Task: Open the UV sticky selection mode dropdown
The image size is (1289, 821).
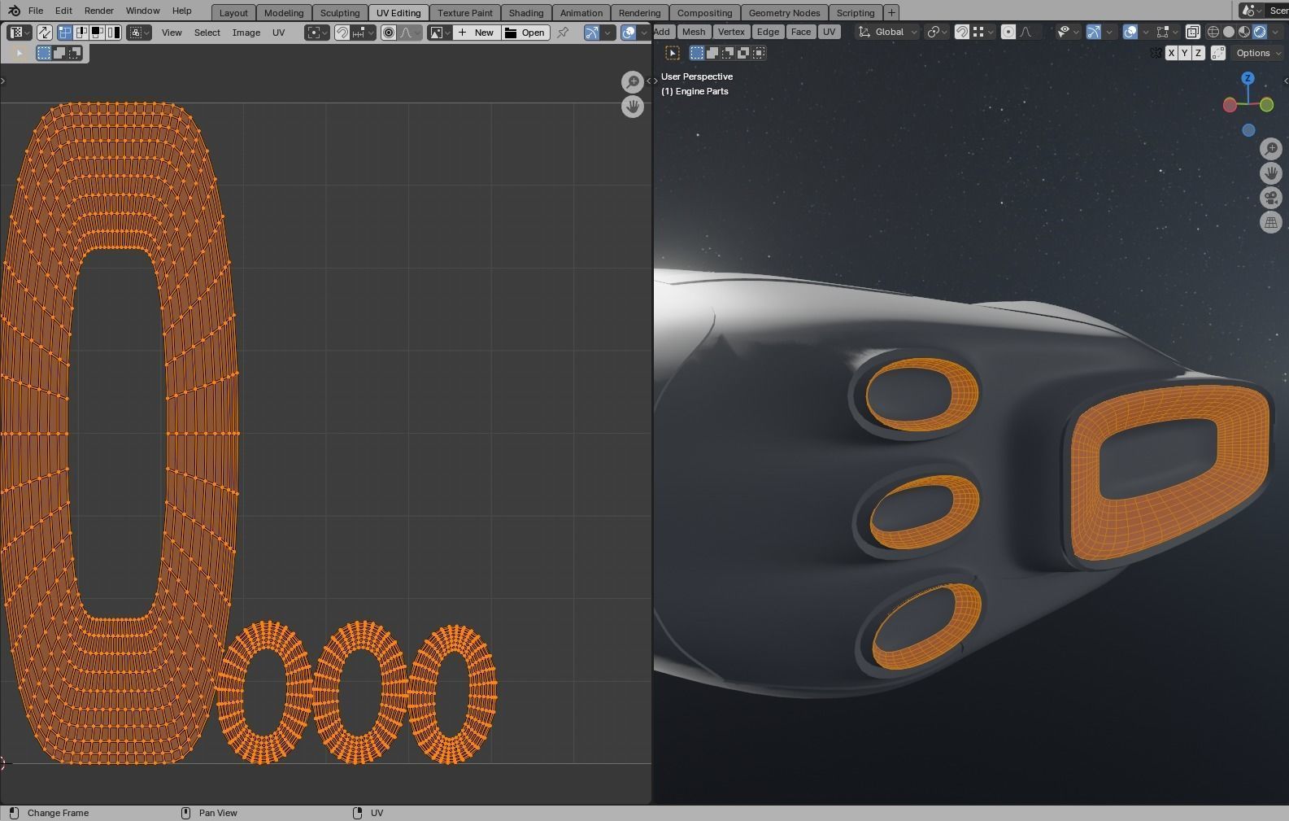Action: click(x=139, y=33)
